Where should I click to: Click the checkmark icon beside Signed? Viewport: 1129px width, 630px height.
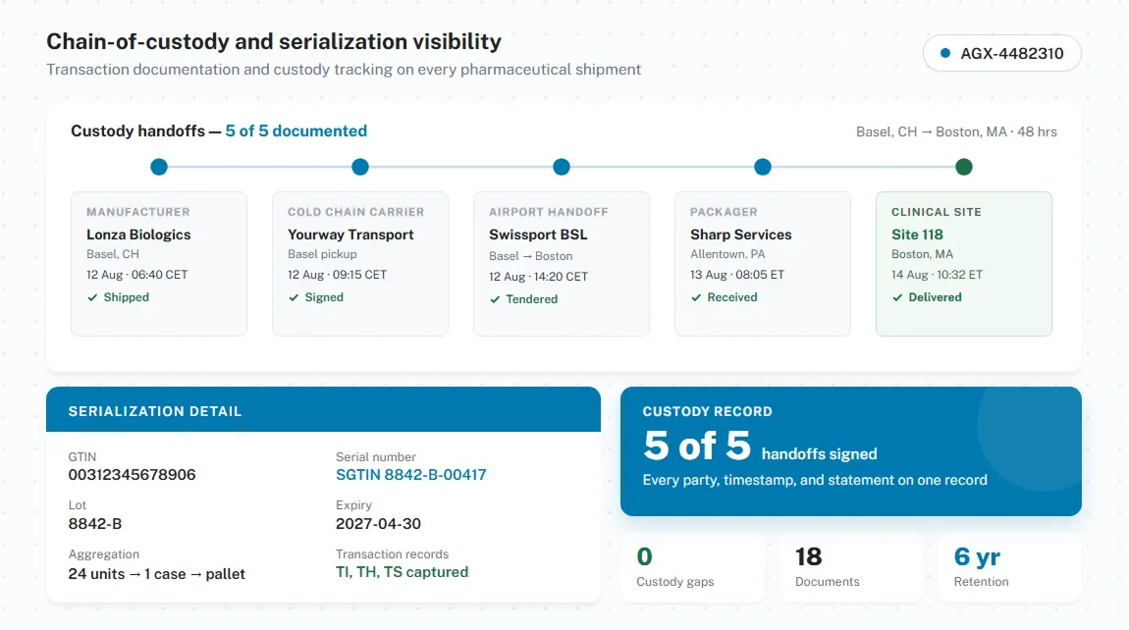(x=294, y=297)
